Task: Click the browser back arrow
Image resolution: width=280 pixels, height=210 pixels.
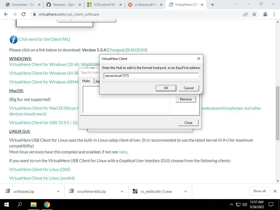Action: pos(6,14)
